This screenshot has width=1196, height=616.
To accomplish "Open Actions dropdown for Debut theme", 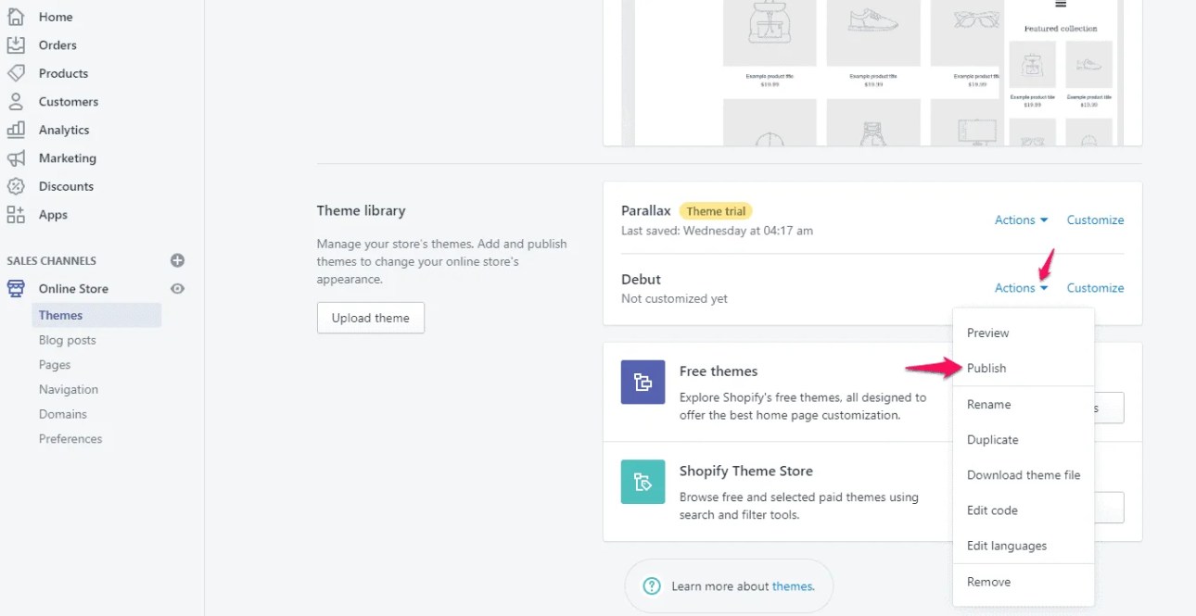I will click(1021, 288).
